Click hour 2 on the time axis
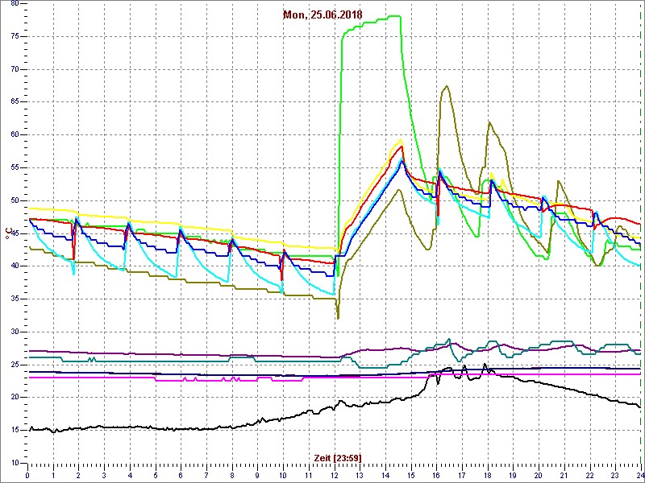Viewport: 645px width, 483px height. tap(78, 475)
